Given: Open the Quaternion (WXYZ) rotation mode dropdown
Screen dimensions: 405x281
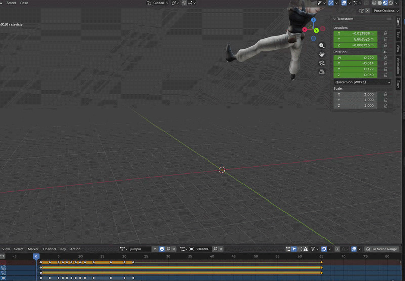Looking at the screenshot, I should (x=362, y=82).
